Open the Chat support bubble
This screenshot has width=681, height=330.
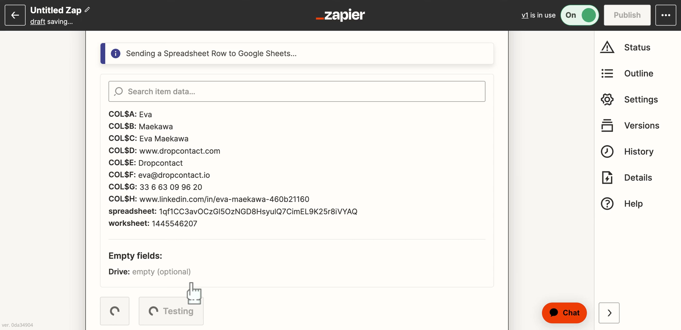pyautogui.click(x=564, y=313)
